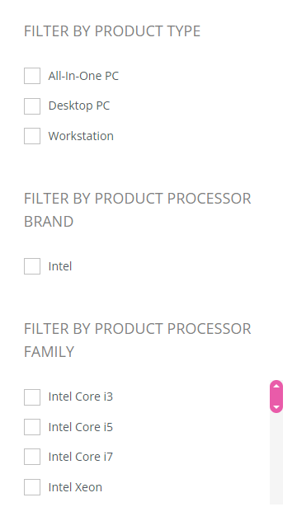
Task: Click the Intel Core i5 label
Action: click(81, 427)
